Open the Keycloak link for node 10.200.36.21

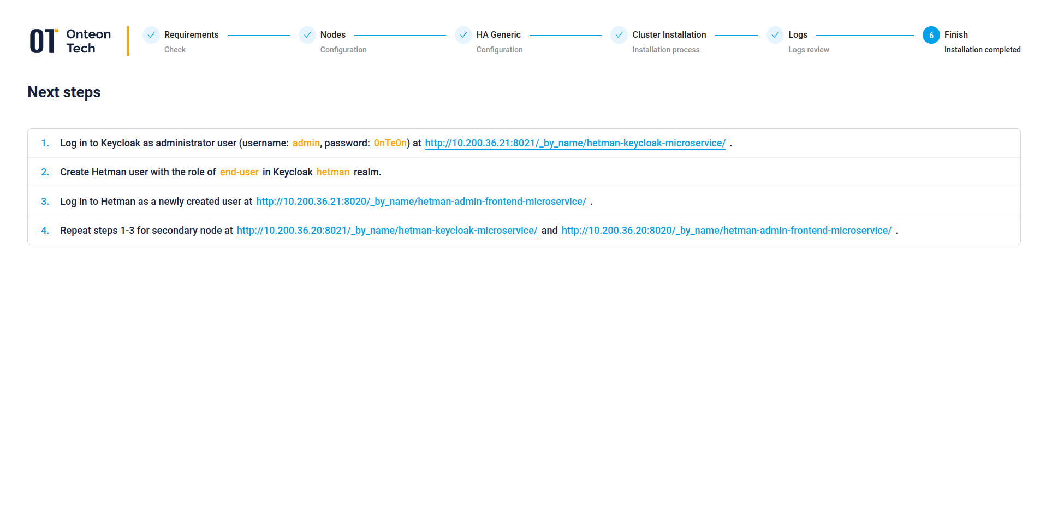pyautogui.click(x=575, y=143)
